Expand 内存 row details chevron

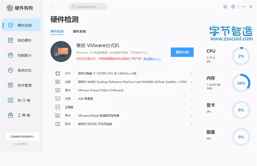192,99
